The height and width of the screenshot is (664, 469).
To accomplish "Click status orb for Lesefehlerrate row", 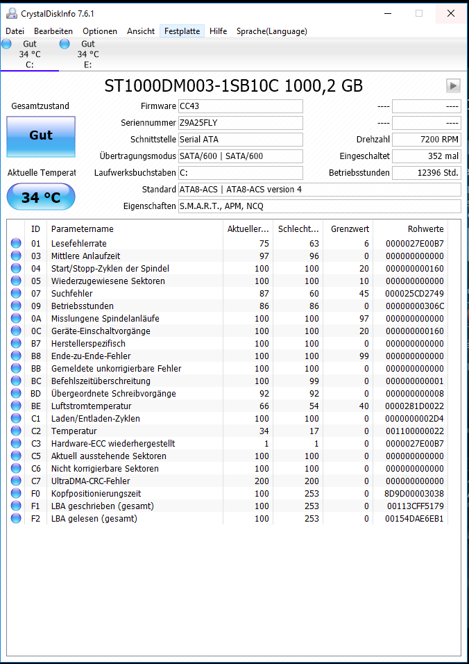I will point(16,243).
